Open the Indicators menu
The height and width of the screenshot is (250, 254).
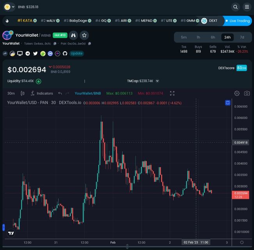click(42, 93)
